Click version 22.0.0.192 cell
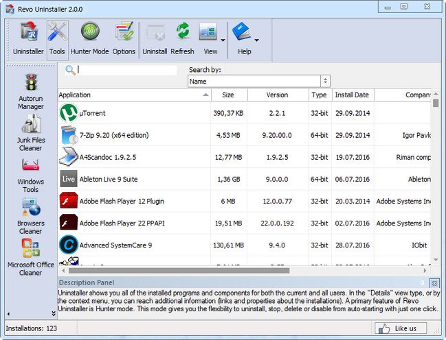 pyautogui.click(x=278, y=223)
